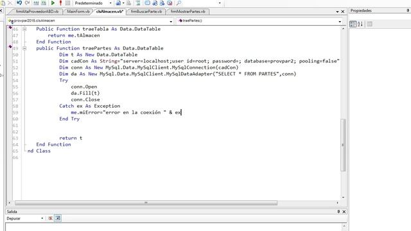Screen dimensions: 411x231
Task: Switch to MainForm.vb tab
Action: [78, 12]
